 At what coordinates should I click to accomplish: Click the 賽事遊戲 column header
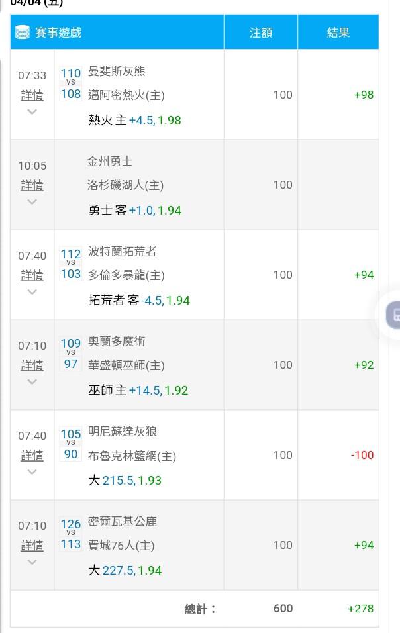pyautogui.click(x=117, y=32)
